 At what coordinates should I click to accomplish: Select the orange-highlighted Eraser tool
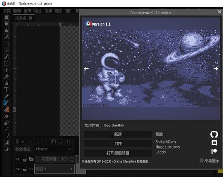(x=7, y=110)
